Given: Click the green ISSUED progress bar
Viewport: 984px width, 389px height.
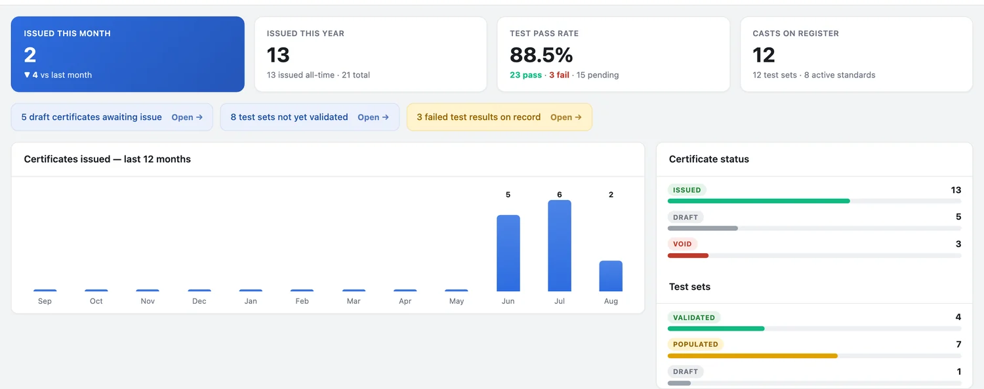Looking at the screenshot, I should 759,201.
